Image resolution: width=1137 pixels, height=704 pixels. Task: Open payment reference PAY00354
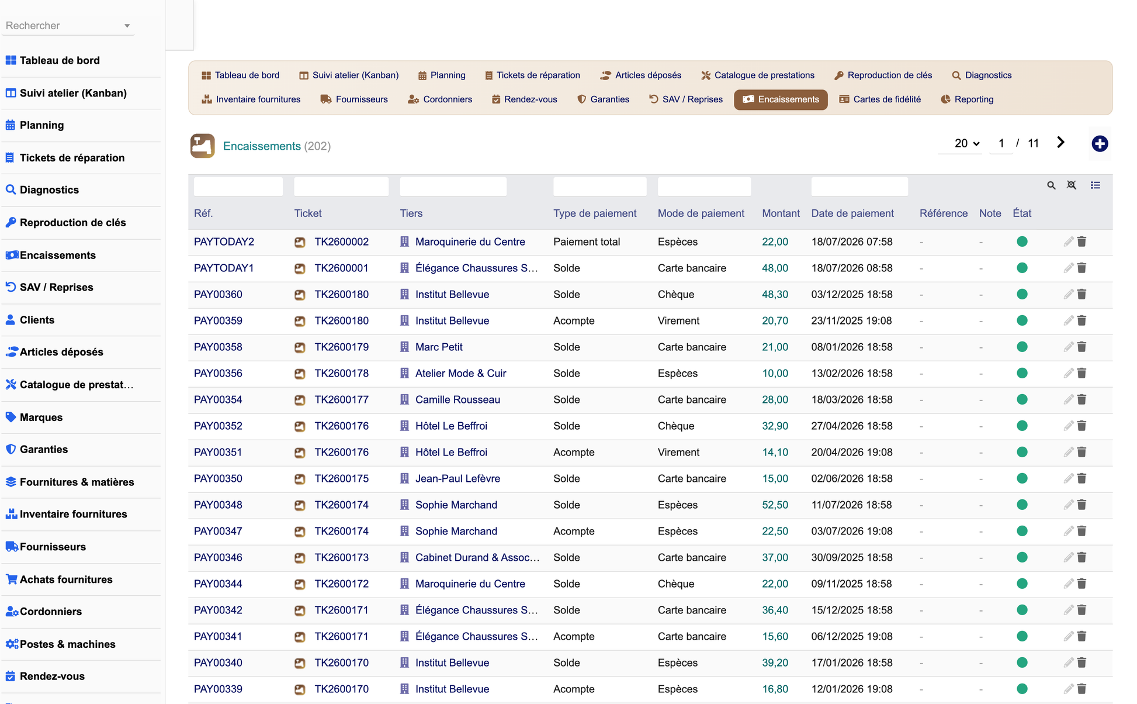point(218,399)
